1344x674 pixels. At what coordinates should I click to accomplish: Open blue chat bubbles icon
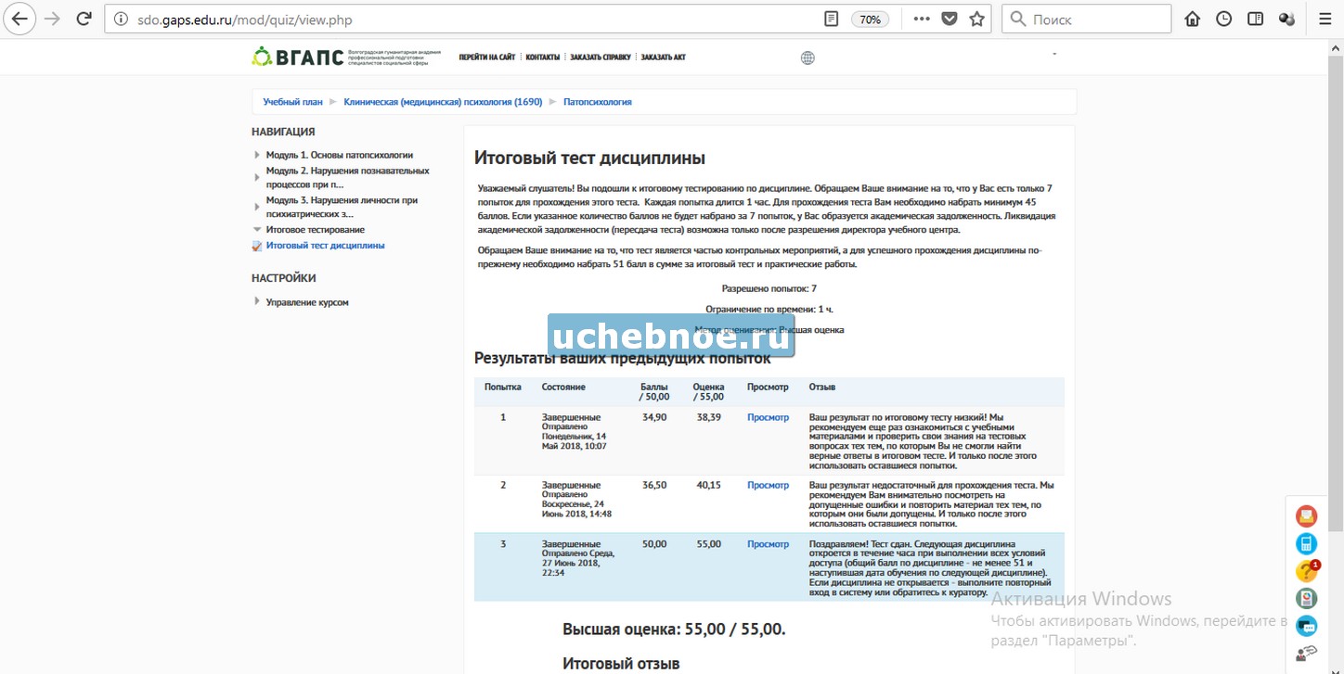point(1306,626)
